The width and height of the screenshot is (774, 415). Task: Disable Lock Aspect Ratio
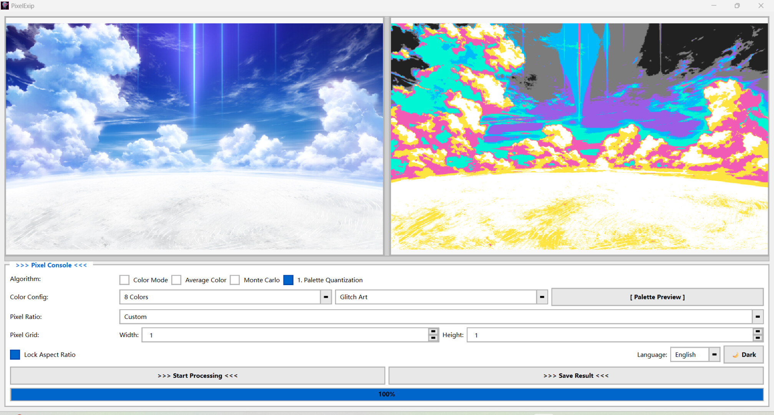(15, 354)
